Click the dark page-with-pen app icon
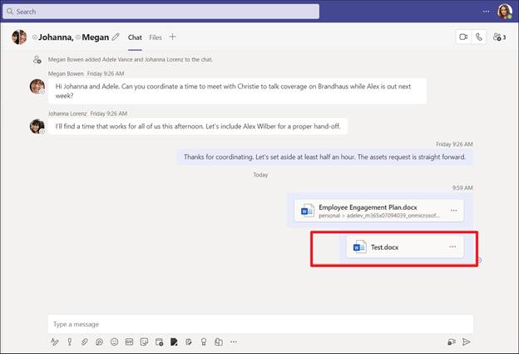 [x=174, y=342]
